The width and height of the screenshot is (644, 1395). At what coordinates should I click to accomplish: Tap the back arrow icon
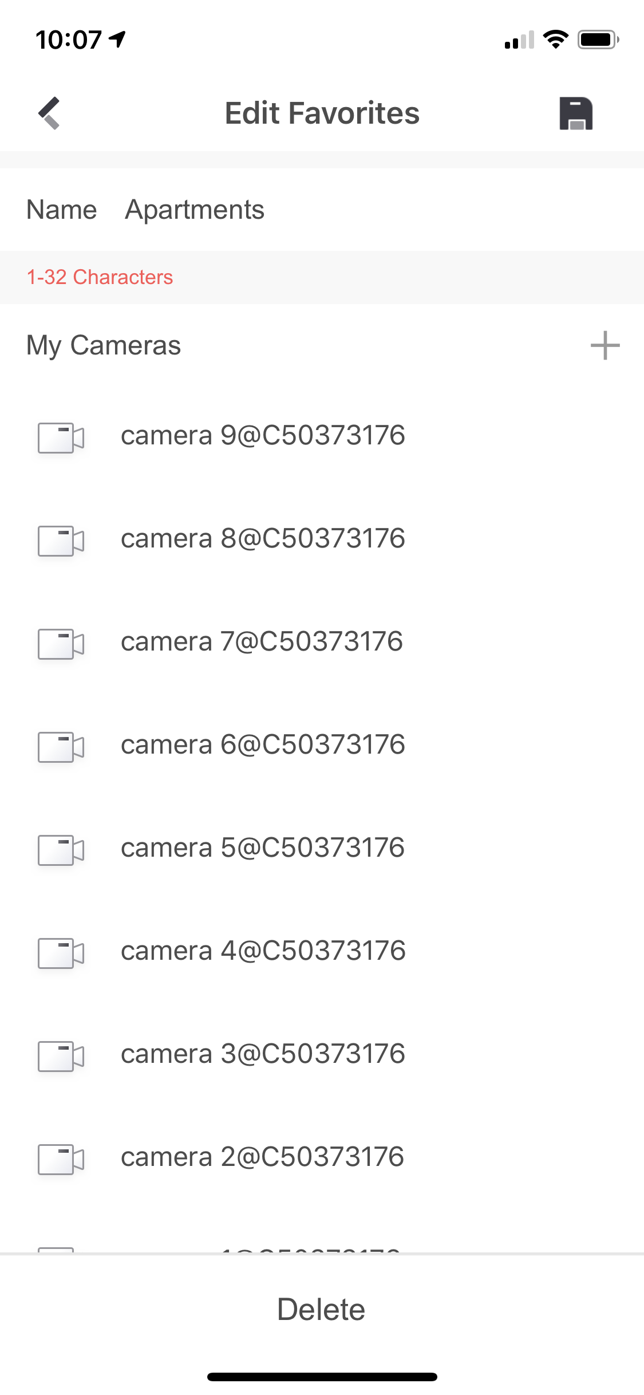[x=49, y=113]
